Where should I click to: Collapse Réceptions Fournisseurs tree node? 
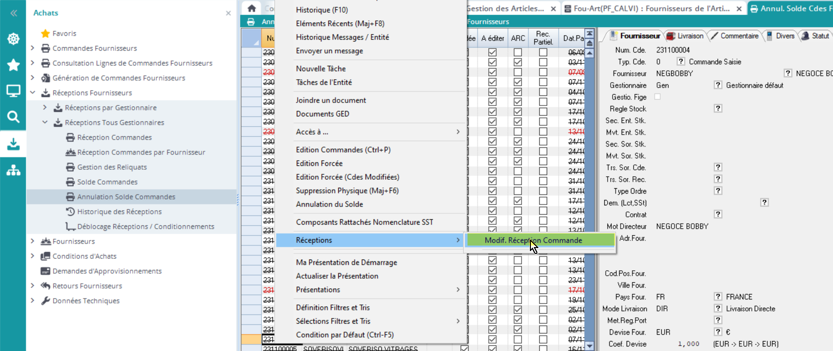coord(33,93)
